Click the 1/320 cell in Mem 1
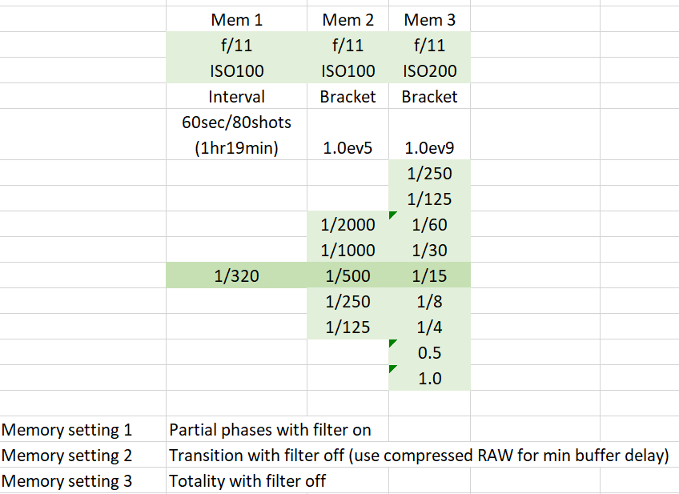 coord(236,276)
